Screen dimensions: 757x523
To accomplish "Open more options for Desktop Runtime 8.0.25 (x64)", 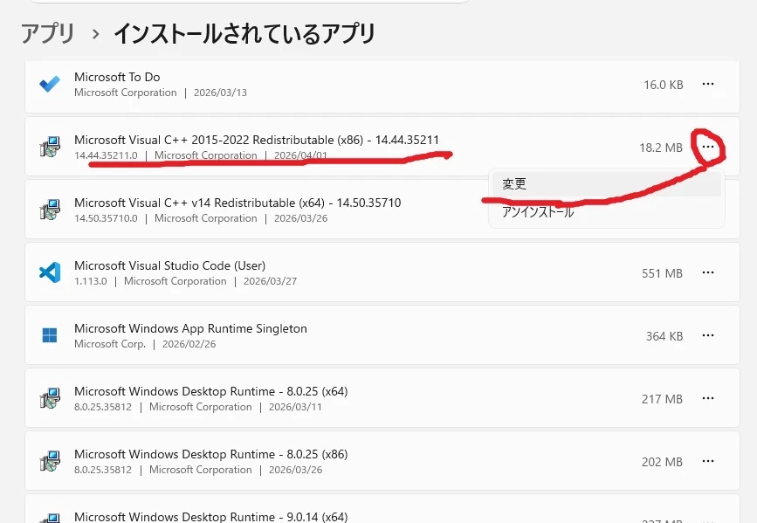I will point(708,398).
